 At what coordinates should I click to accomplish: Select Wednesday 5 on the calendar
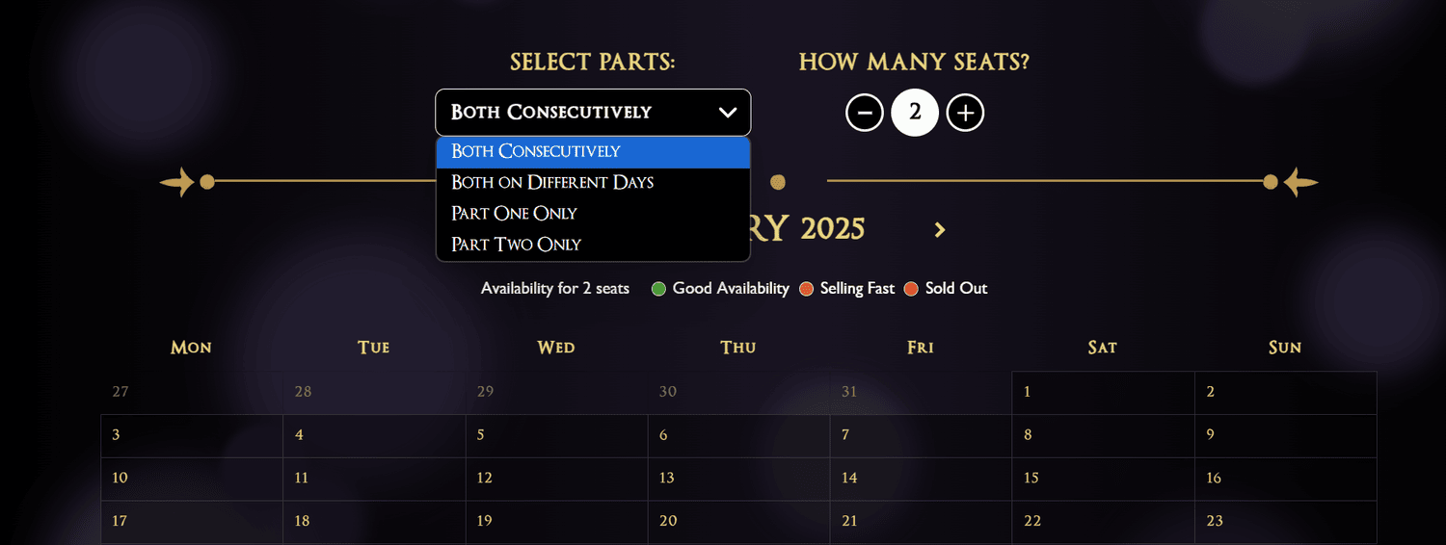556,436
